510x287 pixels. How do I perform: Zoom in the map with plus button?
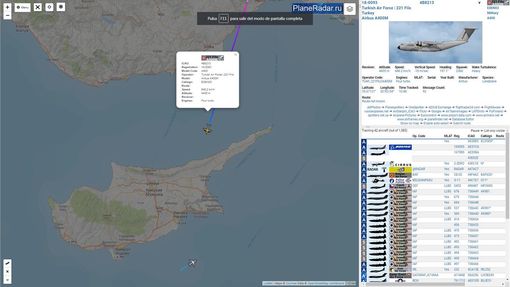point(7,7)
